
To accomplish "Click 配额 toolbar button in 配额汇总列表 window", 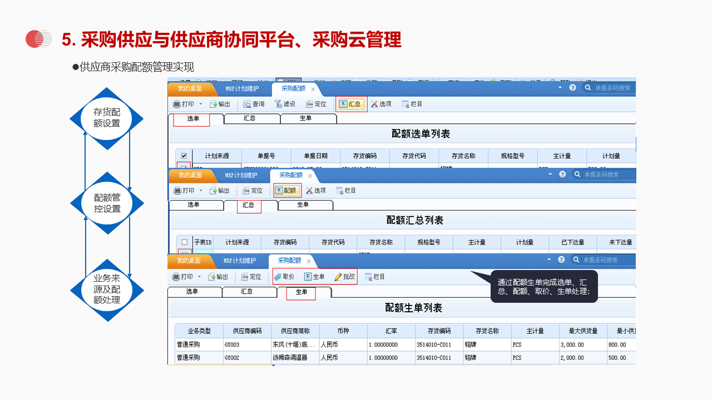I will (287, 191).
